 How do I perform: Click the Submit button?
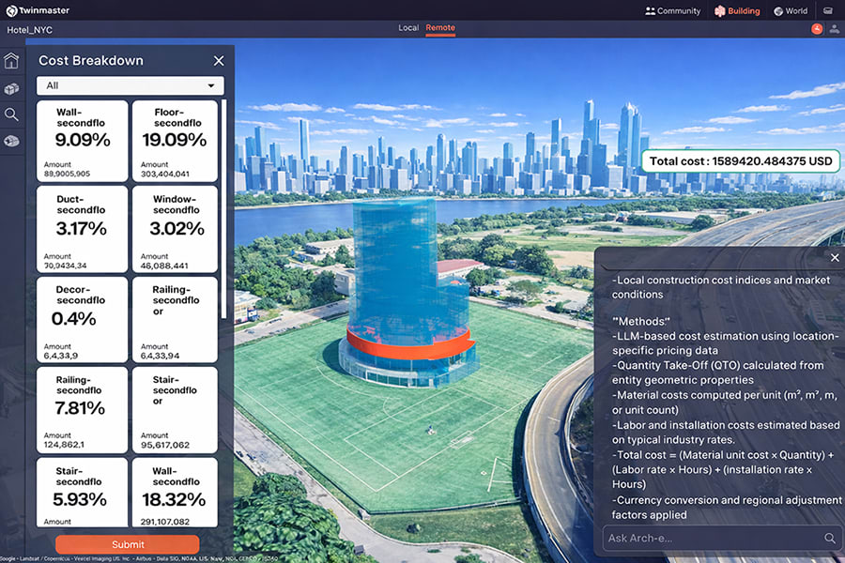click(x=128, y=544)
